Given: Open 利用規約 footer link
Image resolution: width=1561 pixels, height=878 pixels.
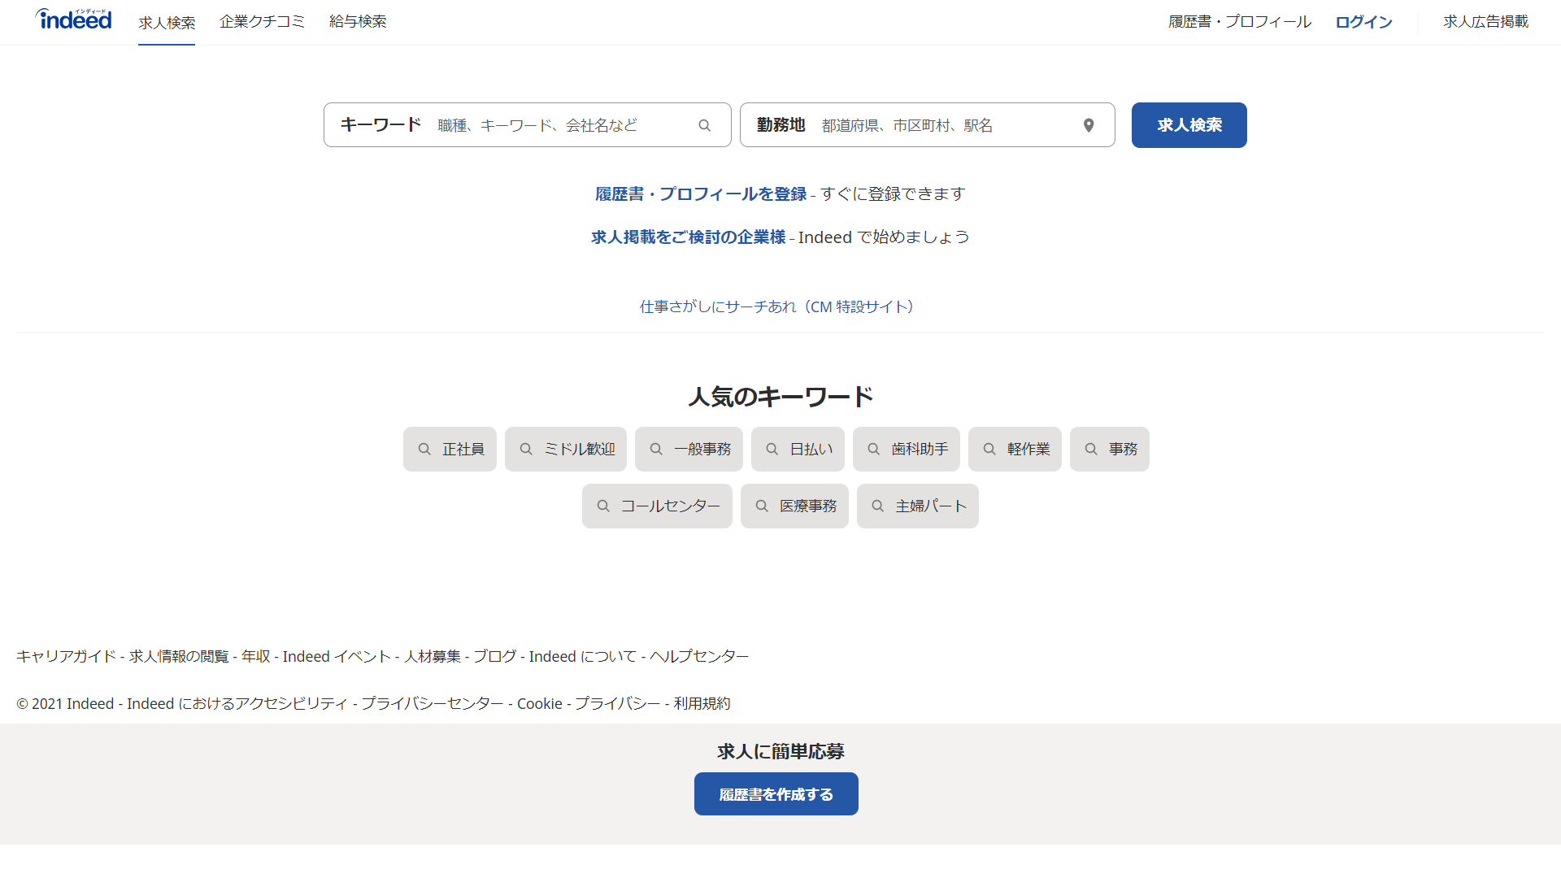Looking at the screenshot, I should [x=702, y=703].
